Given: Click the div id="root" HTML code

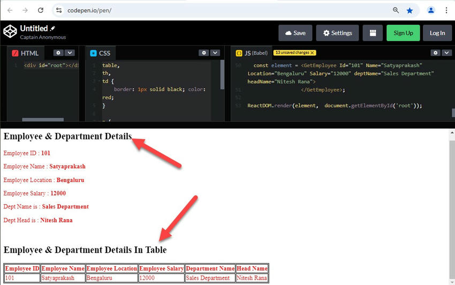Looking at the screenshot, I should [51, 65].
